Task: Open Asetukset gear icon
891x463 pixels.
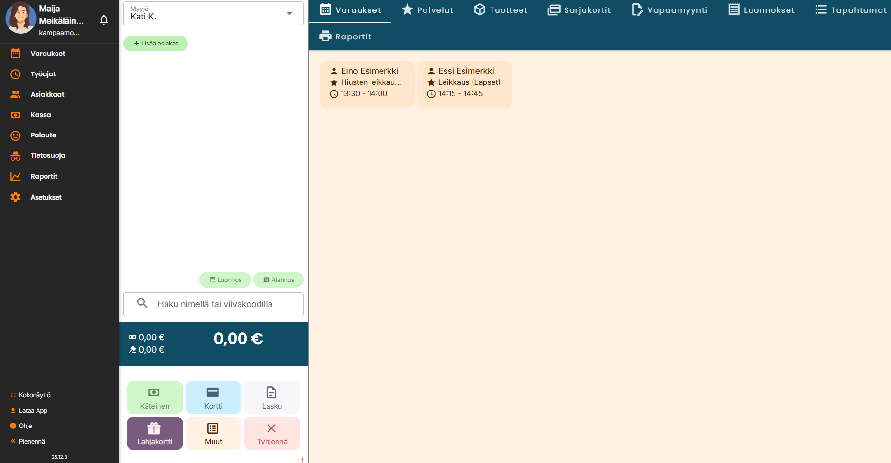Action: tap(16, 197)
